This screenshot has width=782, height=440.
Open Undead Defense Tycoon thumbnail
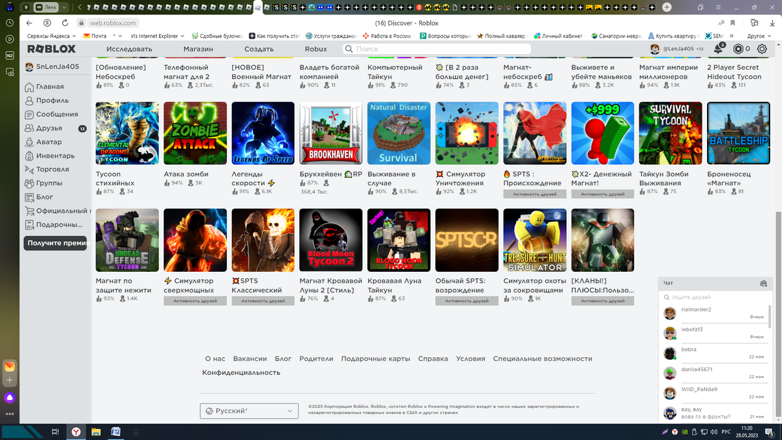(x=127, y=240)
